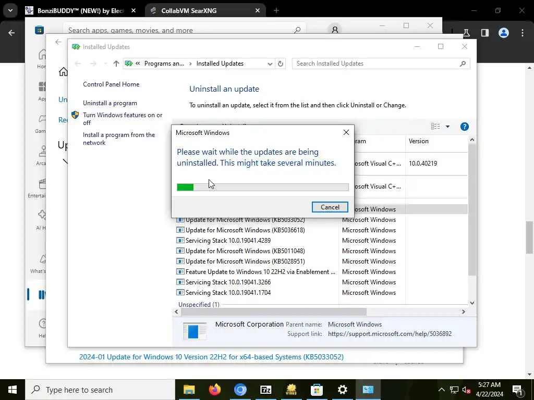534x400 pixels.
Task: Sort by the Version column header
Action: (x=419, y=141)
